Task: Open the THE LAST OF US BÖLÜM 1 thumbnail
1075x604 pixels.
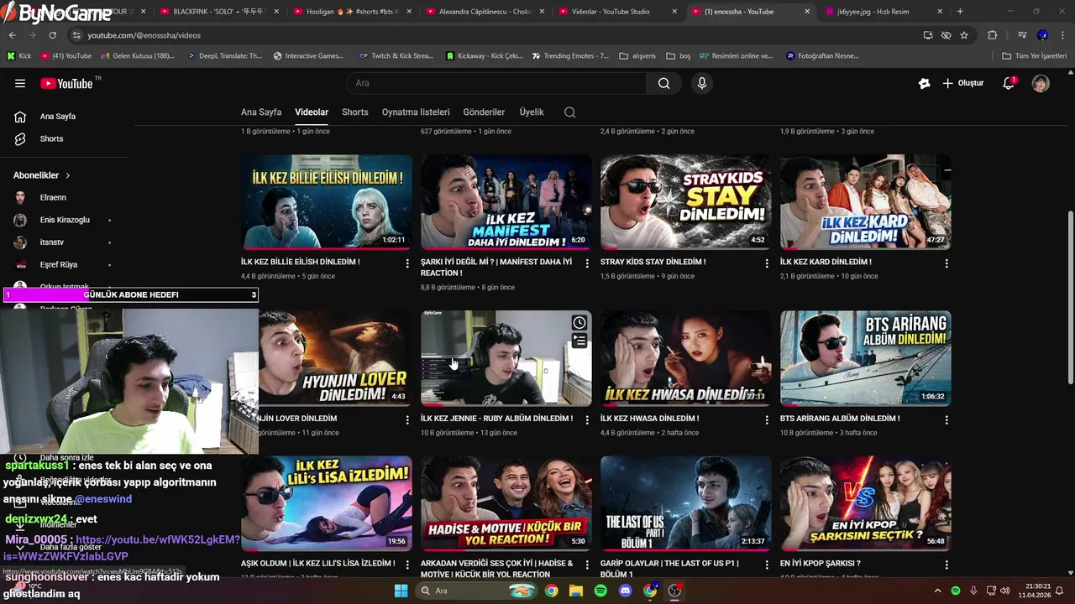Action: [686, 502]
